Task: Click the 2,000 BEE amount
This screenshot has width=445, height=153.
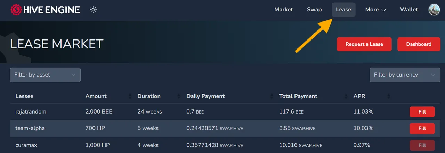Action: click(99, 112)
